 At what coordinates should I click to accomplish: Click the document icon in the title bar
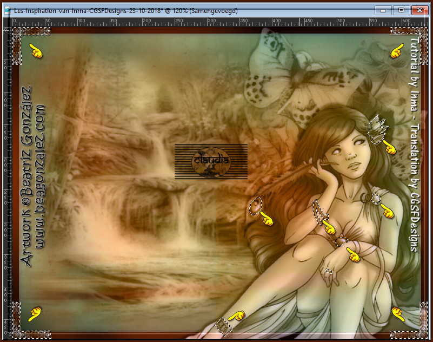click(x=8, y=11)
